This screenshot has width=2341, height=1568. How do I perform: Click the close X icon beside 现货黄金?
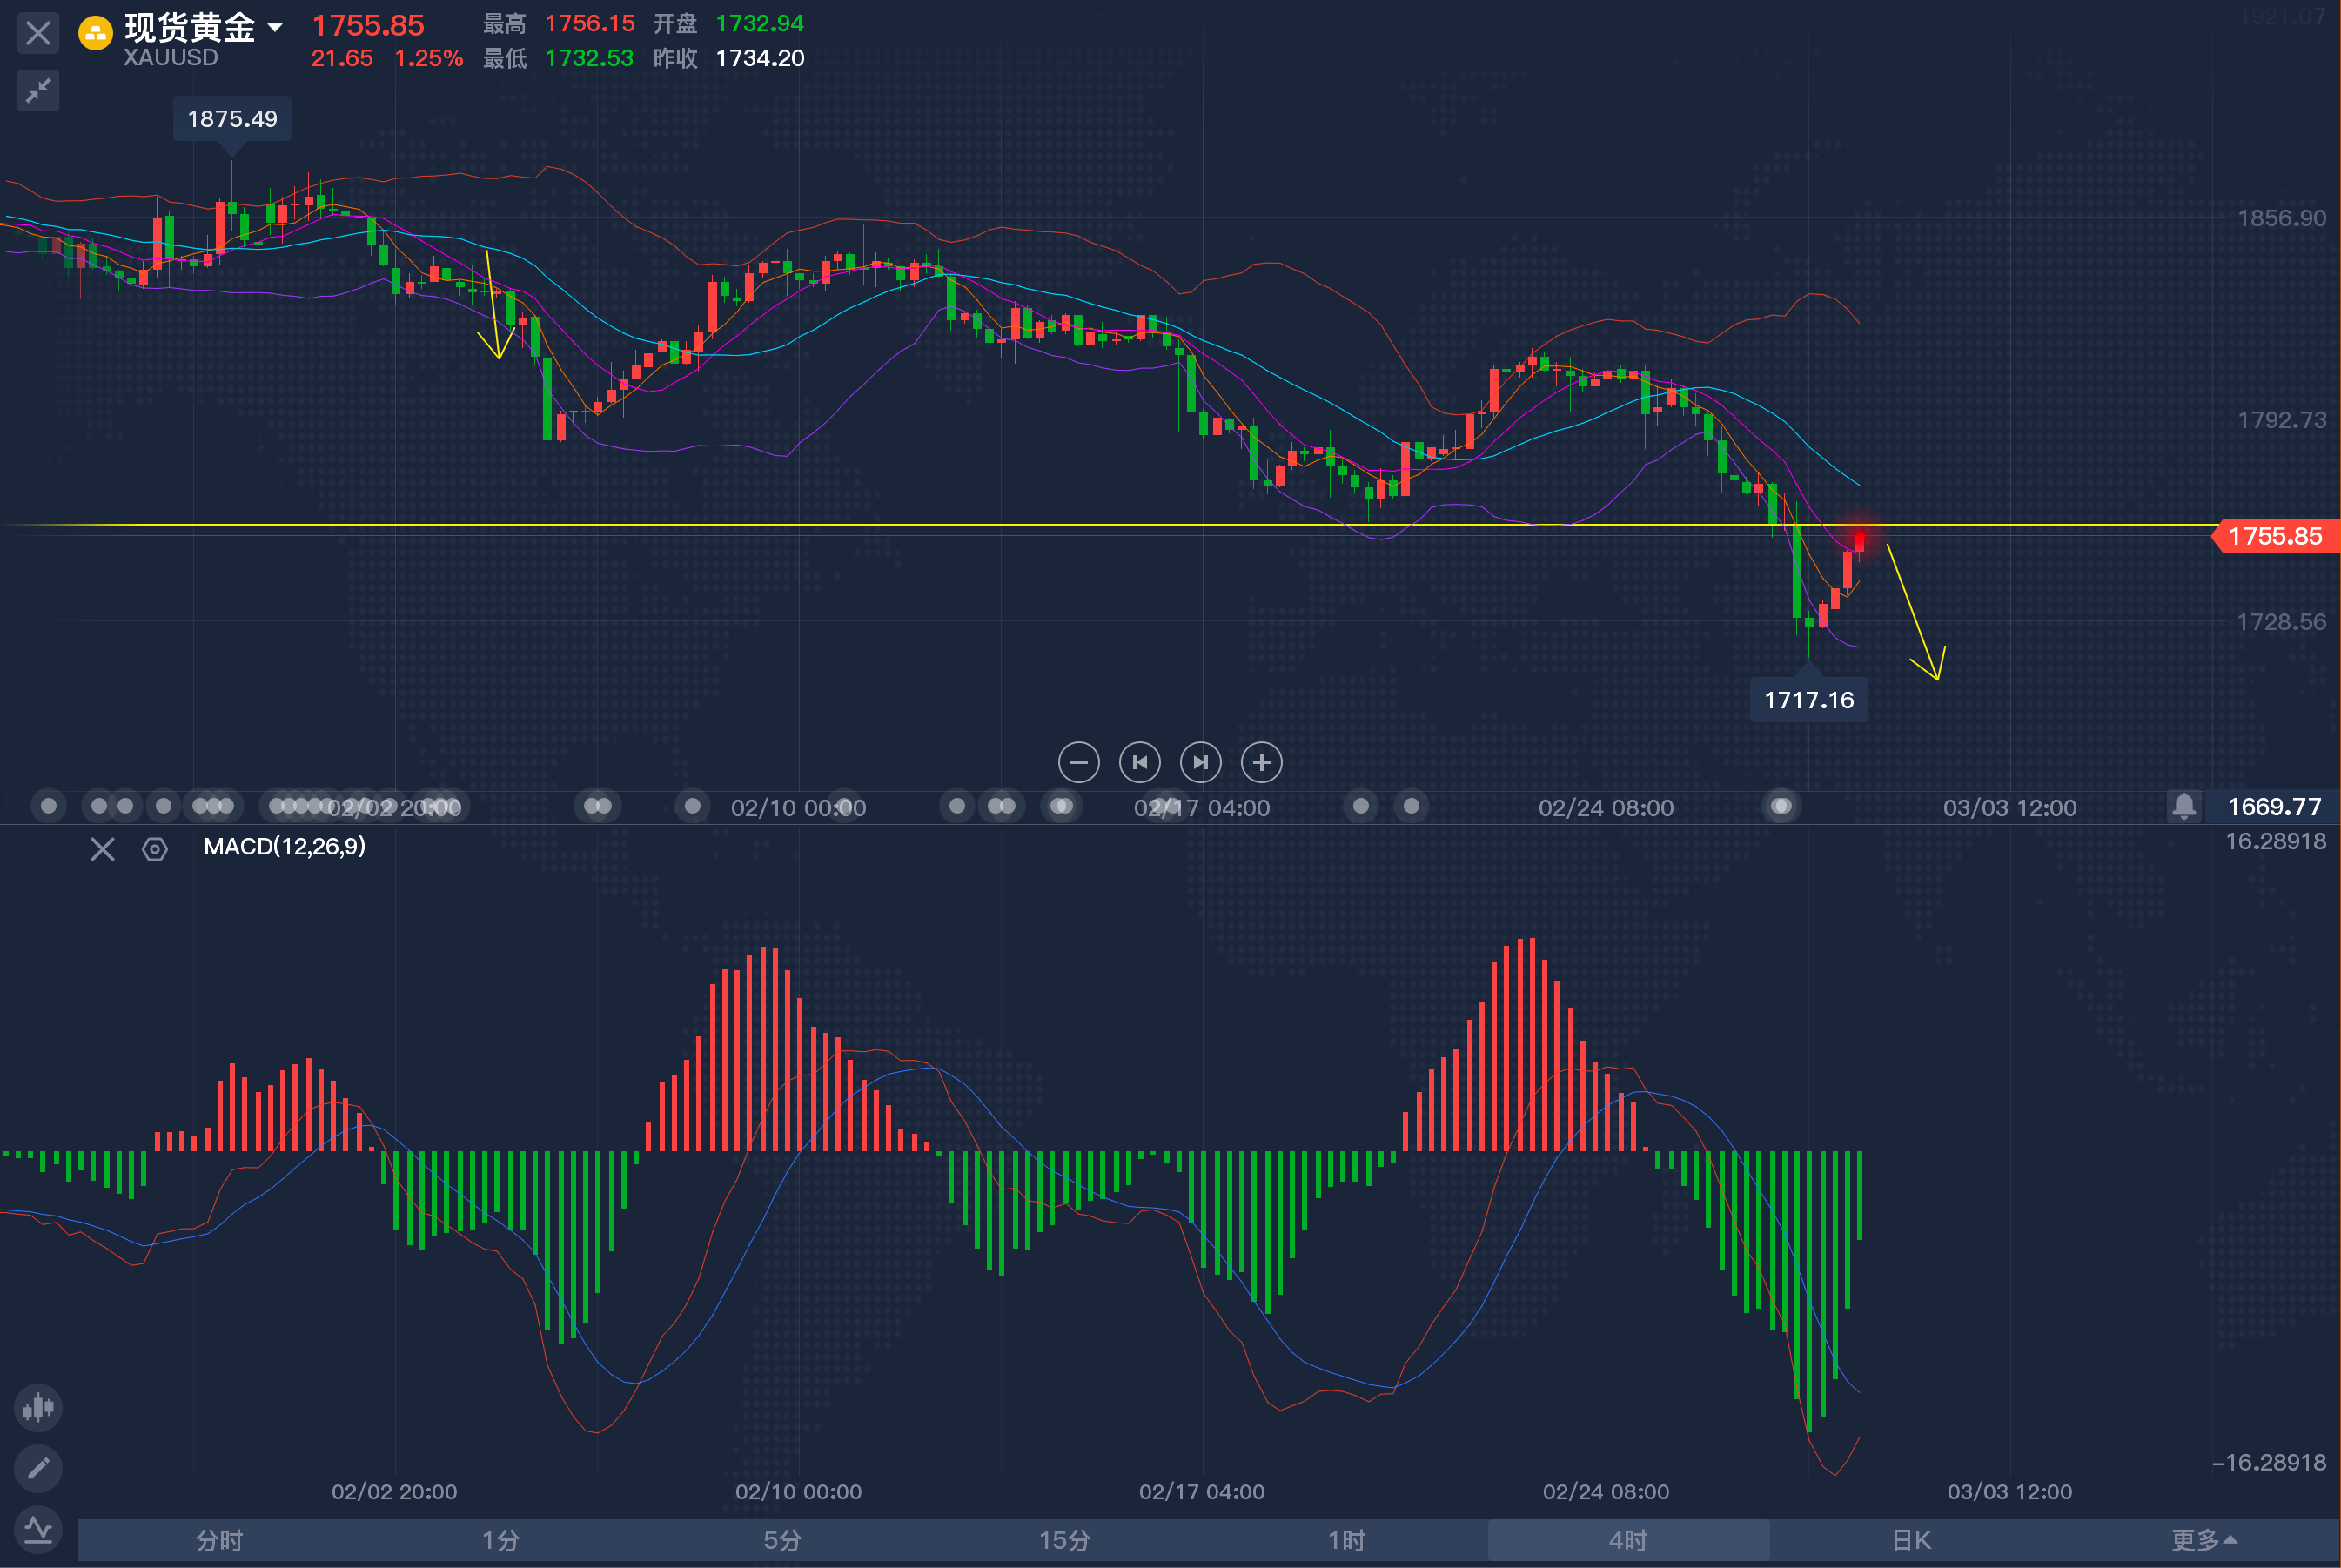pos(38,33)
